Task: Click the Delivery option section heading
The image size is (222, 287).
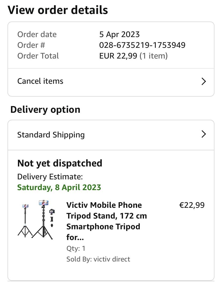Action: click(x=45, y=110)
